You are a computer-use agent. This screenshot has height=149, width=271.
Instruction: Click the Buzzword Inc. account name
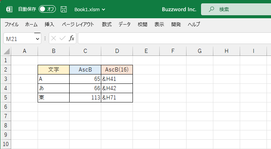179,9
